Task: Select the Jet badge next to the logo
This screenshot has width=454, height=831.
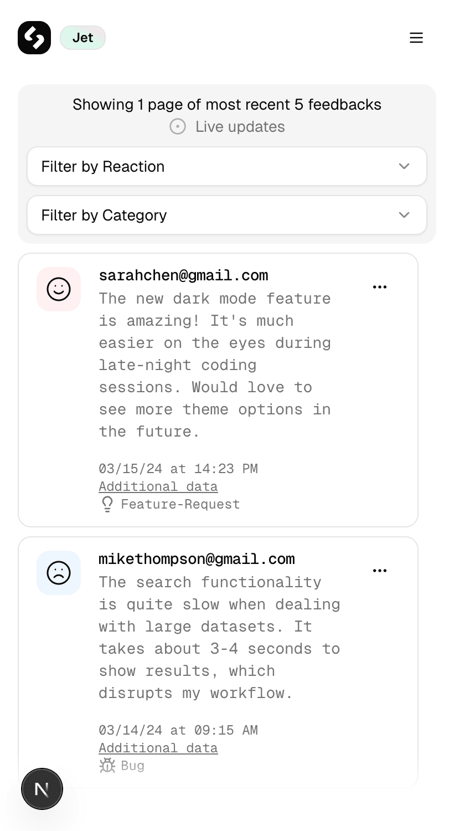Action: tap(82, 38)
